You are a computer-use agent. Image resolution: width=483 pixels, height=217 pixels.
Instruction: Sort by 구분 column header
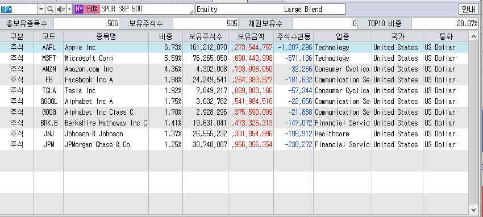(17, 36)
